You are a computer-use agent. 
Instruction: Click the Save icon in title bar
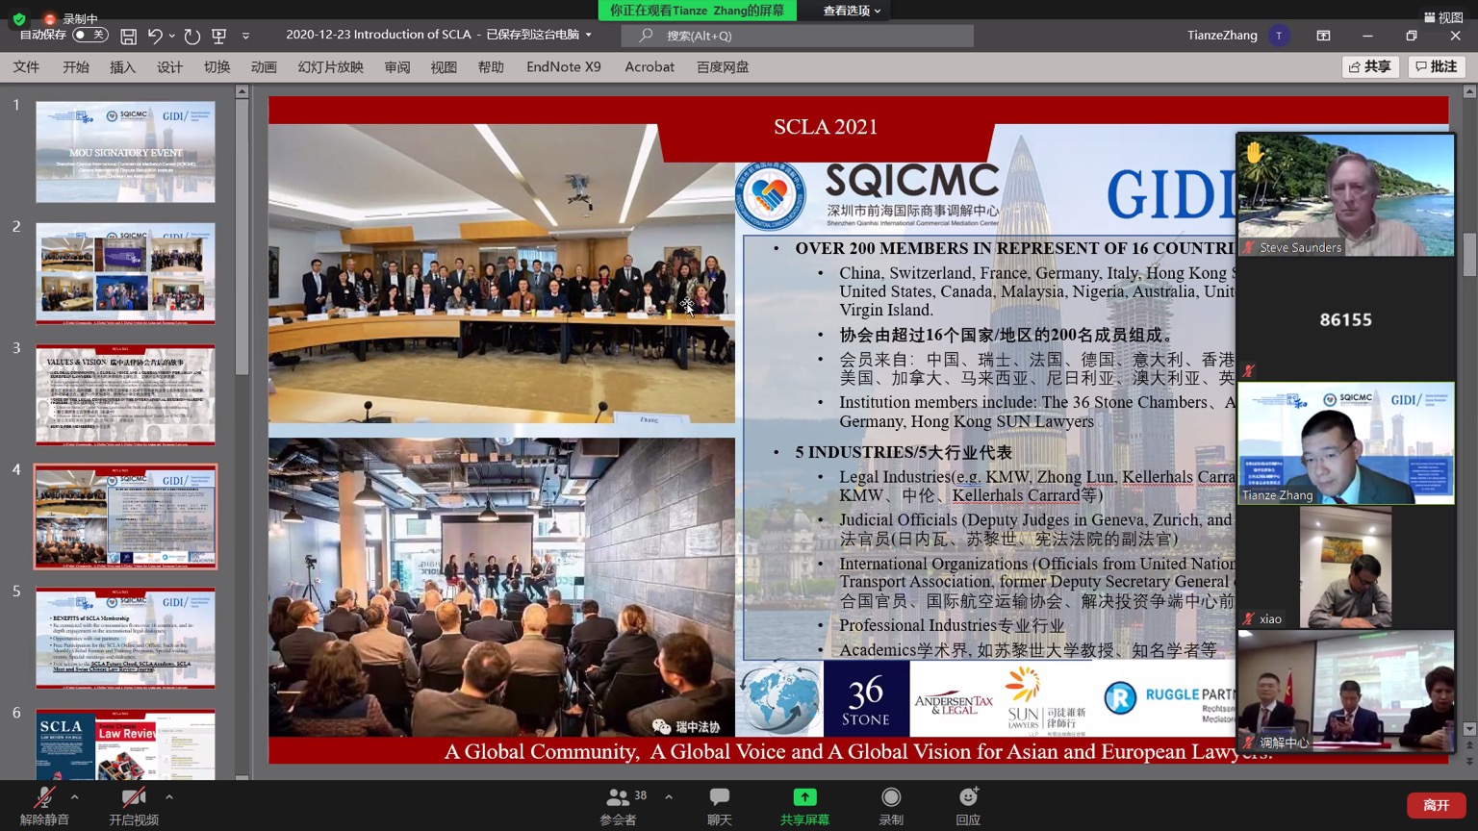pyautogui.click(x=128, y=36)
